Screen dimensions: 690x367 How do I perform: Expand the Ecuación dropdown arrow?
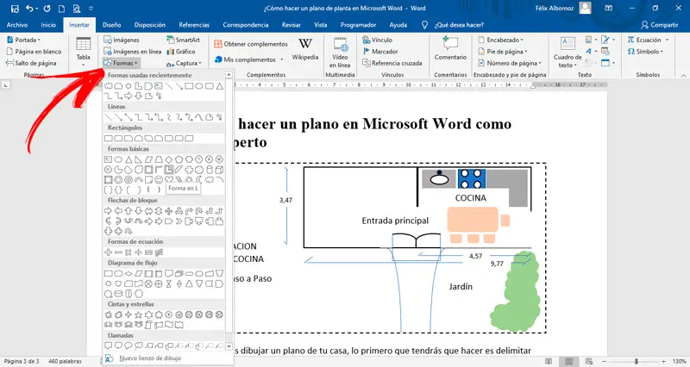coord(667,40)
